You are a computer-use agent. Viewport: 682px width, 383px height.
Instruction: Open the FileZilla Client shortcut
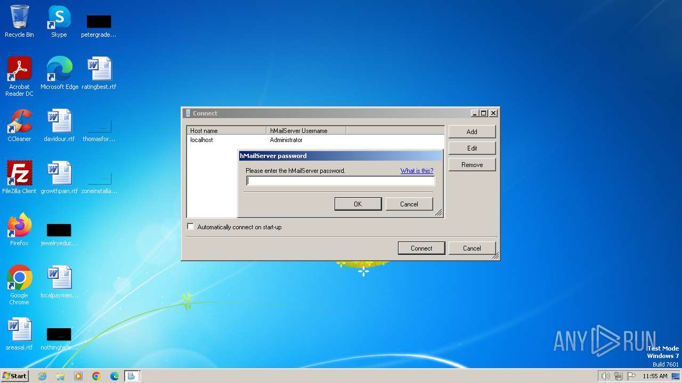tap(19, 178)
